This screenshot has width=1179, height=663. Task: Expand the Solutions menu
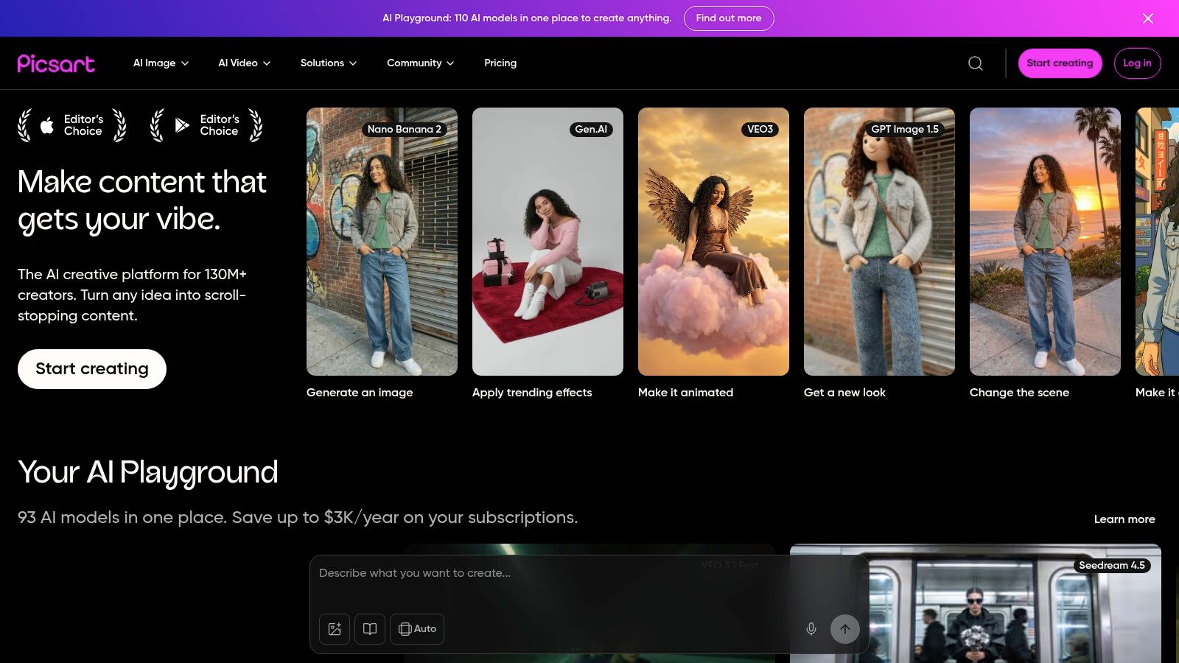coord(329,63)
